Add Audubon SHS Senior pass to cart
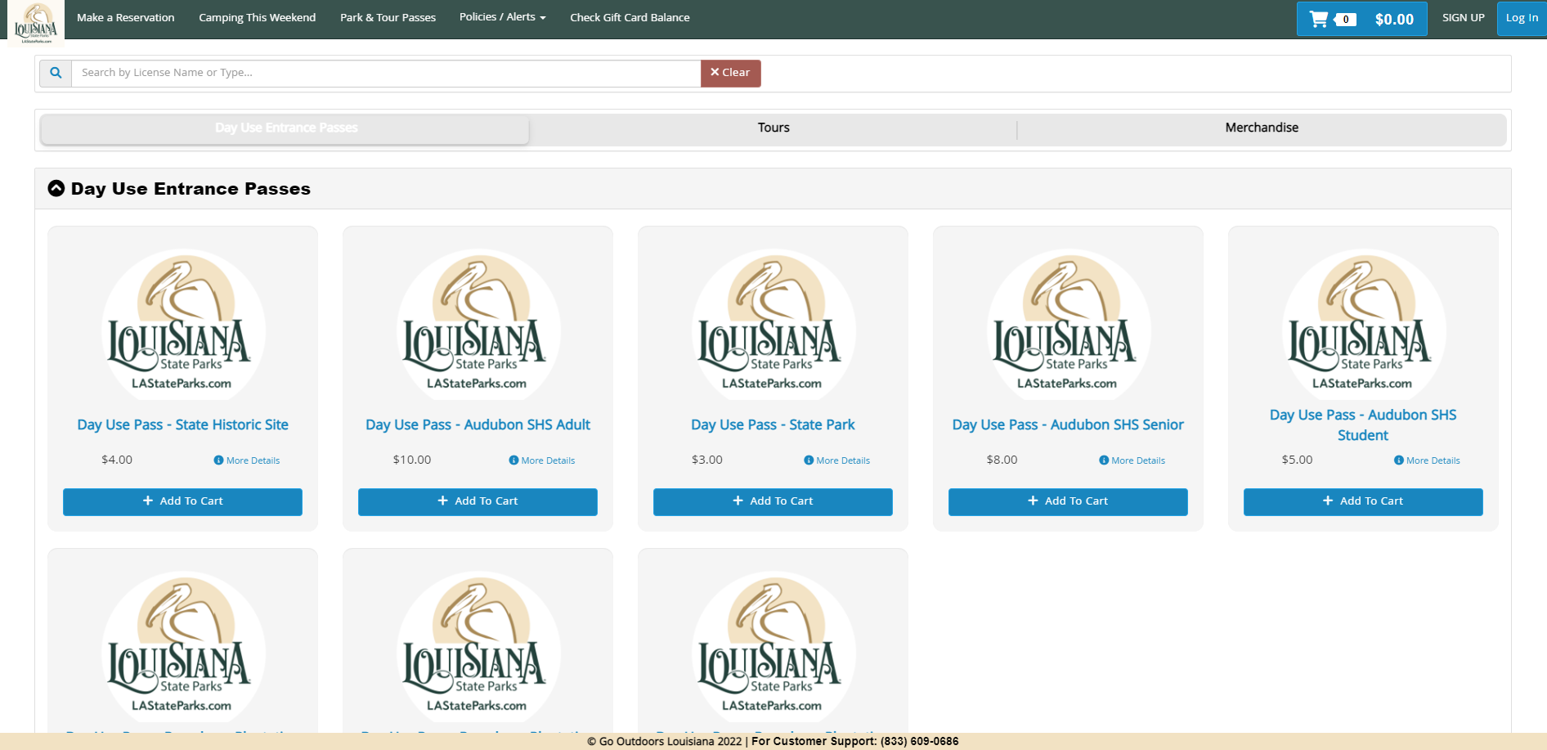This screenshot has width=1547, height=750. pyautogui.click(x=1069, y=501)
